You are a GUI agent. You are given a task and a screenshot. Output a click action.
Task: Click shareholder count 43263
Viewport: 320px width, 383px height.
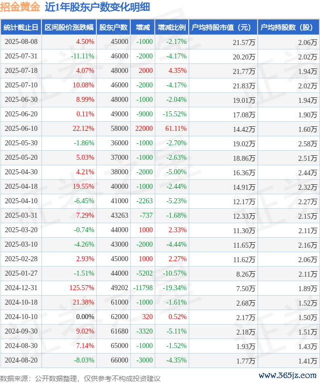pyautogui.click(x=119, y=215)
